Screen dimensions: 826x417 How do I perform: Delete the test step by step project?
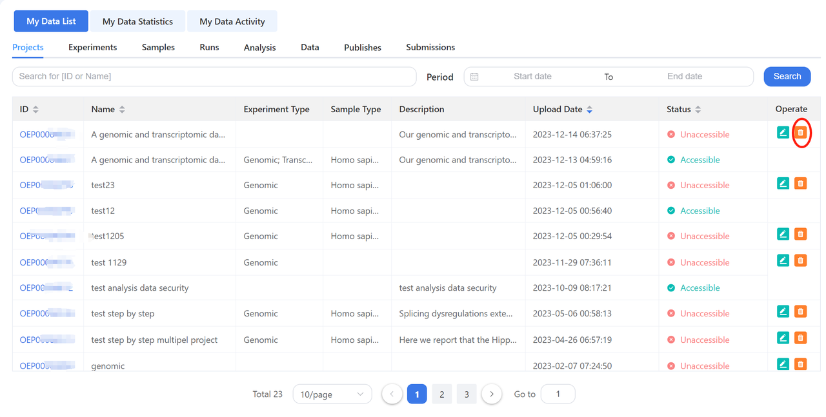pyautogui.click(x=800, y=311)
